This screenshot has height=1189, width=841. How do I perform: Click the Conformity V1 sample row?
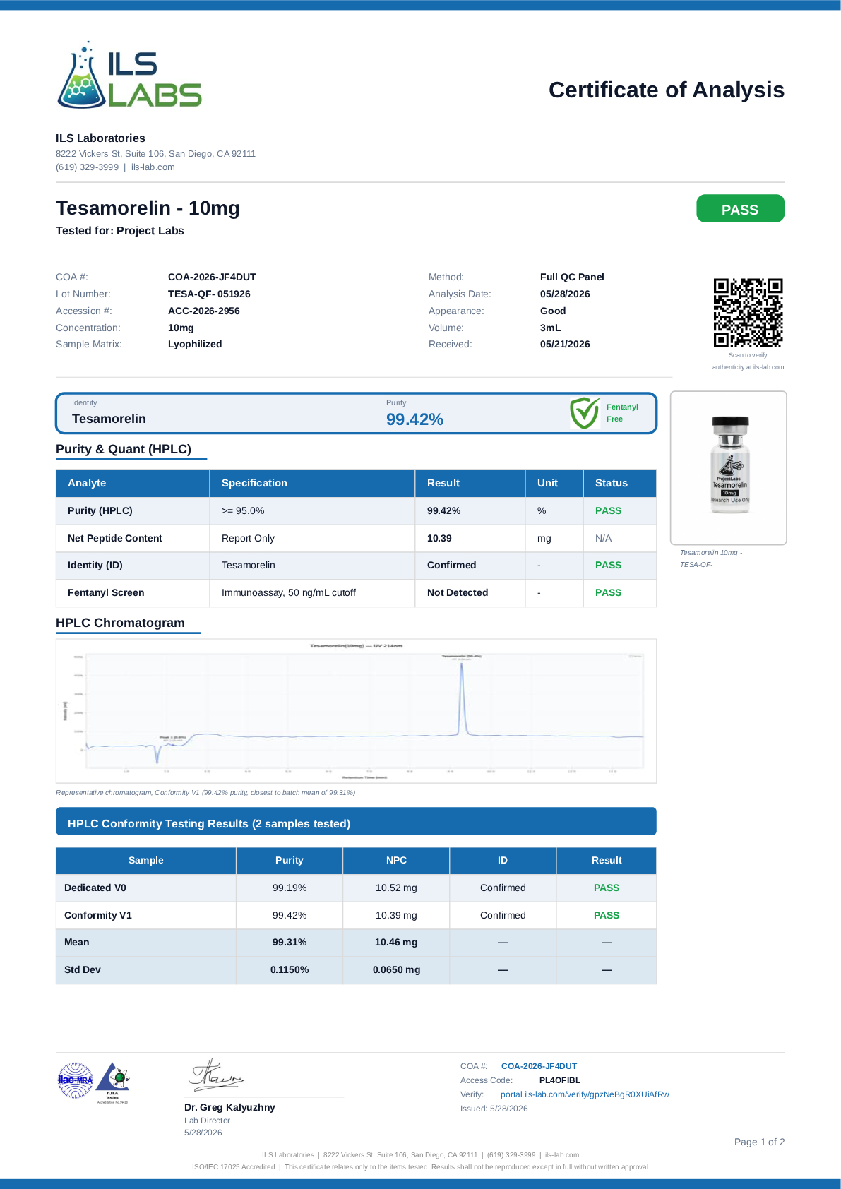[x=356, y=915]
